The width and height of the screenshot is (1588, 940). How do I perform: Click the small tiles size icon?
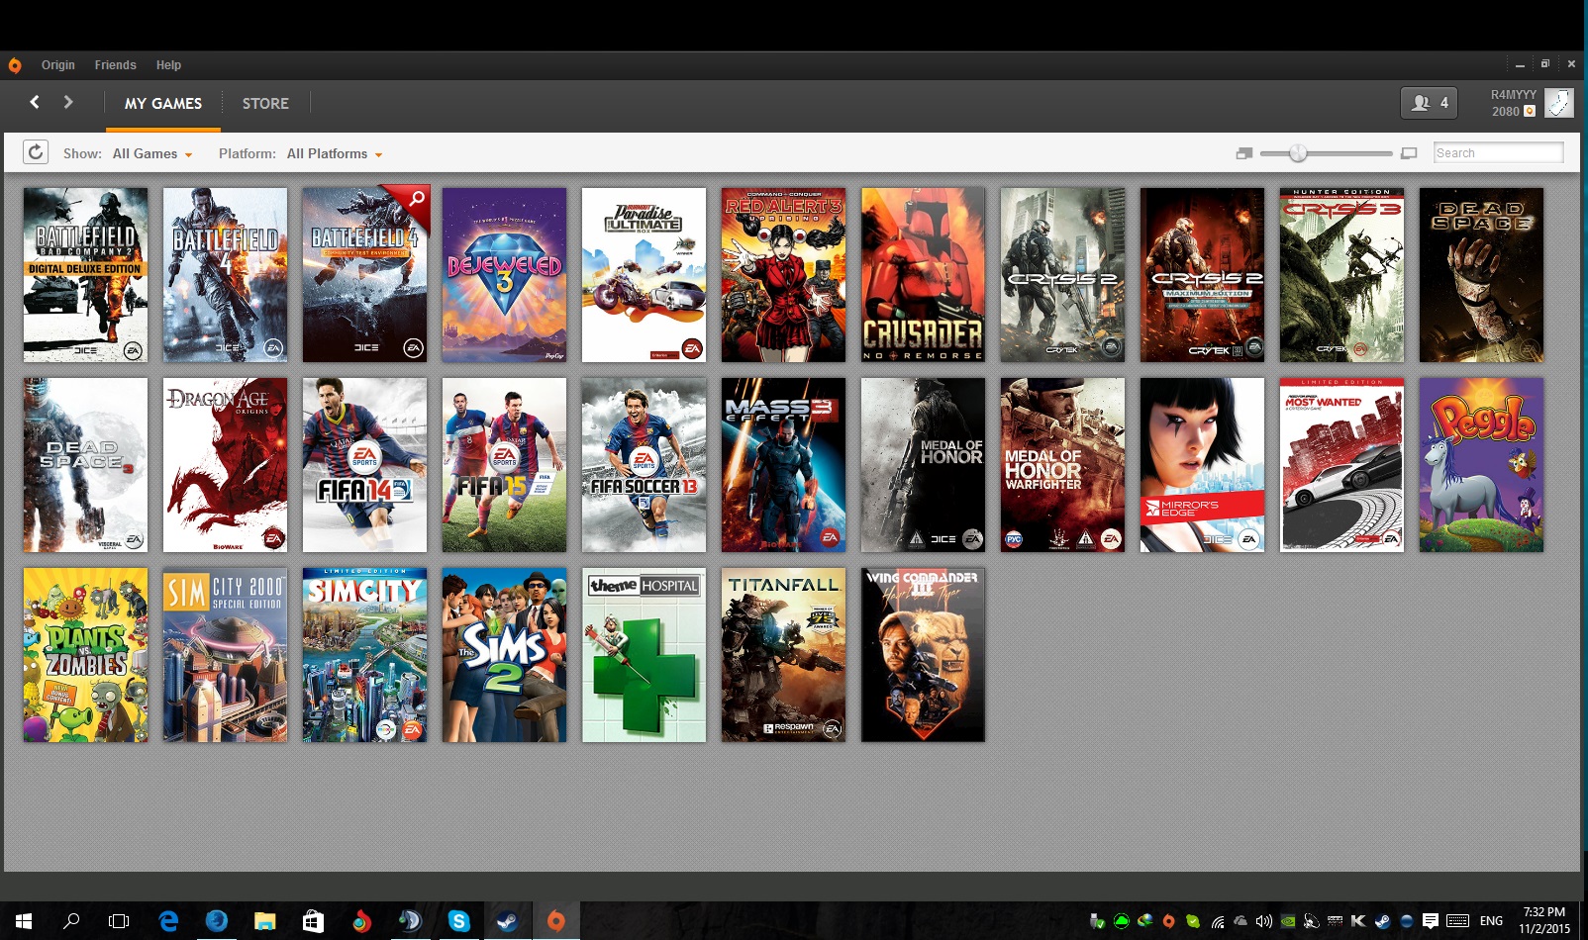click(1244, 153)
